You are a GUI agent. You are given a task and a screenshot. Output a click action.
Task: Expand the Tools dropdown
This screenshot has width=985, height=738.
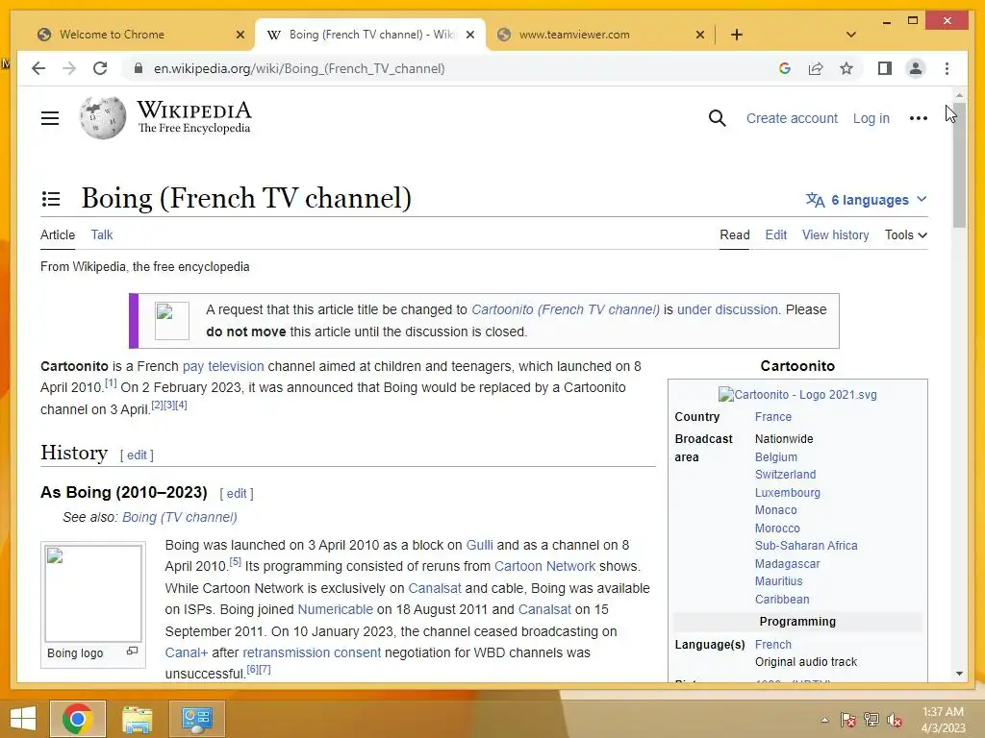coord(906,234)
